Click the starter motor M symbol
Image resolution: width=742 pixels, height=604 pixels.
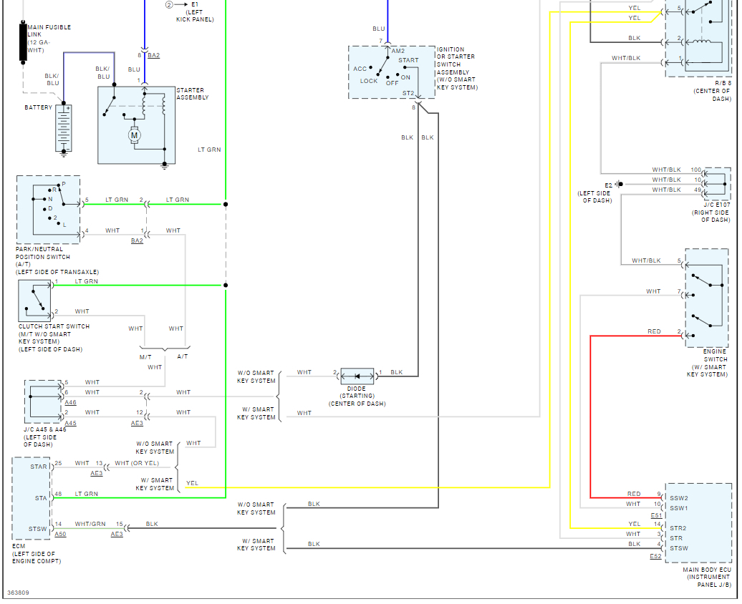[x=135, y=135]
